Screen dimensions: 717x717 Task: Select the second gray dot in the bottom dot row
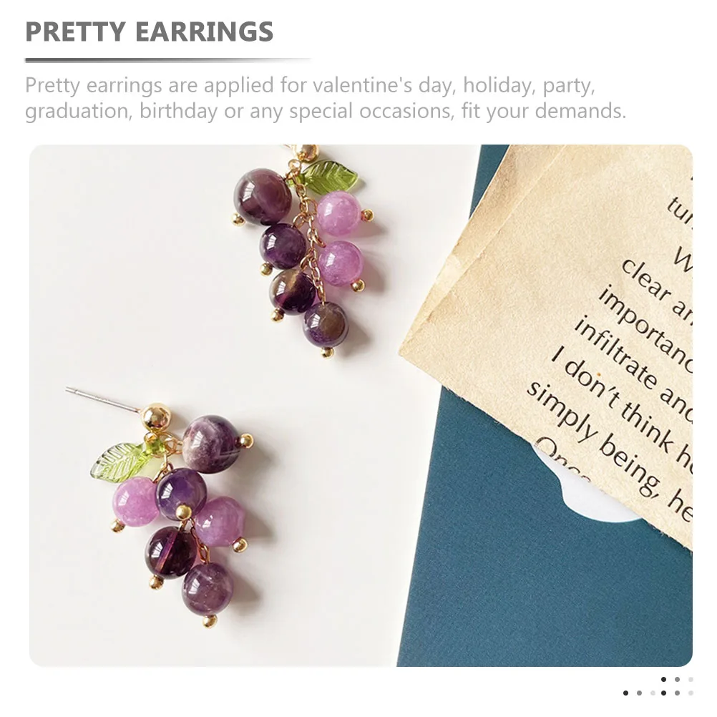click(639, 693)
